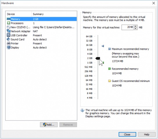
Task: Click the Network Adapter icon
Action: point(8,31)
